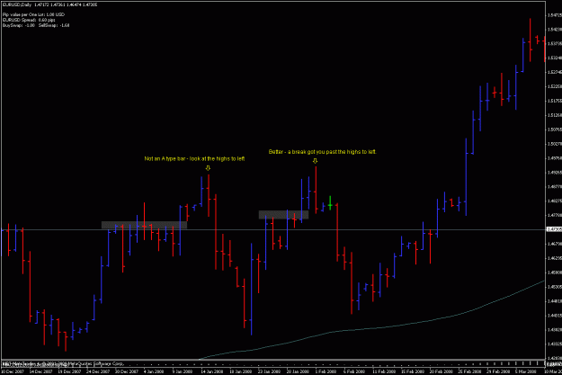The width and height of the screenshot is (562, 375).
Task: Click the '24 Dec 2007' date label
Action: pos(97,371)
